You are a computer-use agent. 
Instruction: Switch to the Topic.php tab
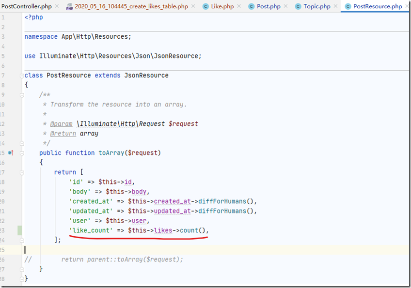coord(317,6)
